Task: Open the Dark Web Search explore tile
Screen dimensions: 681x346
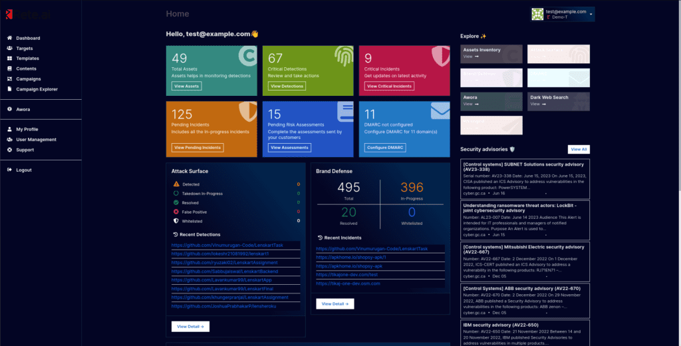Action: pyautogui.click(x=559, y=101)
